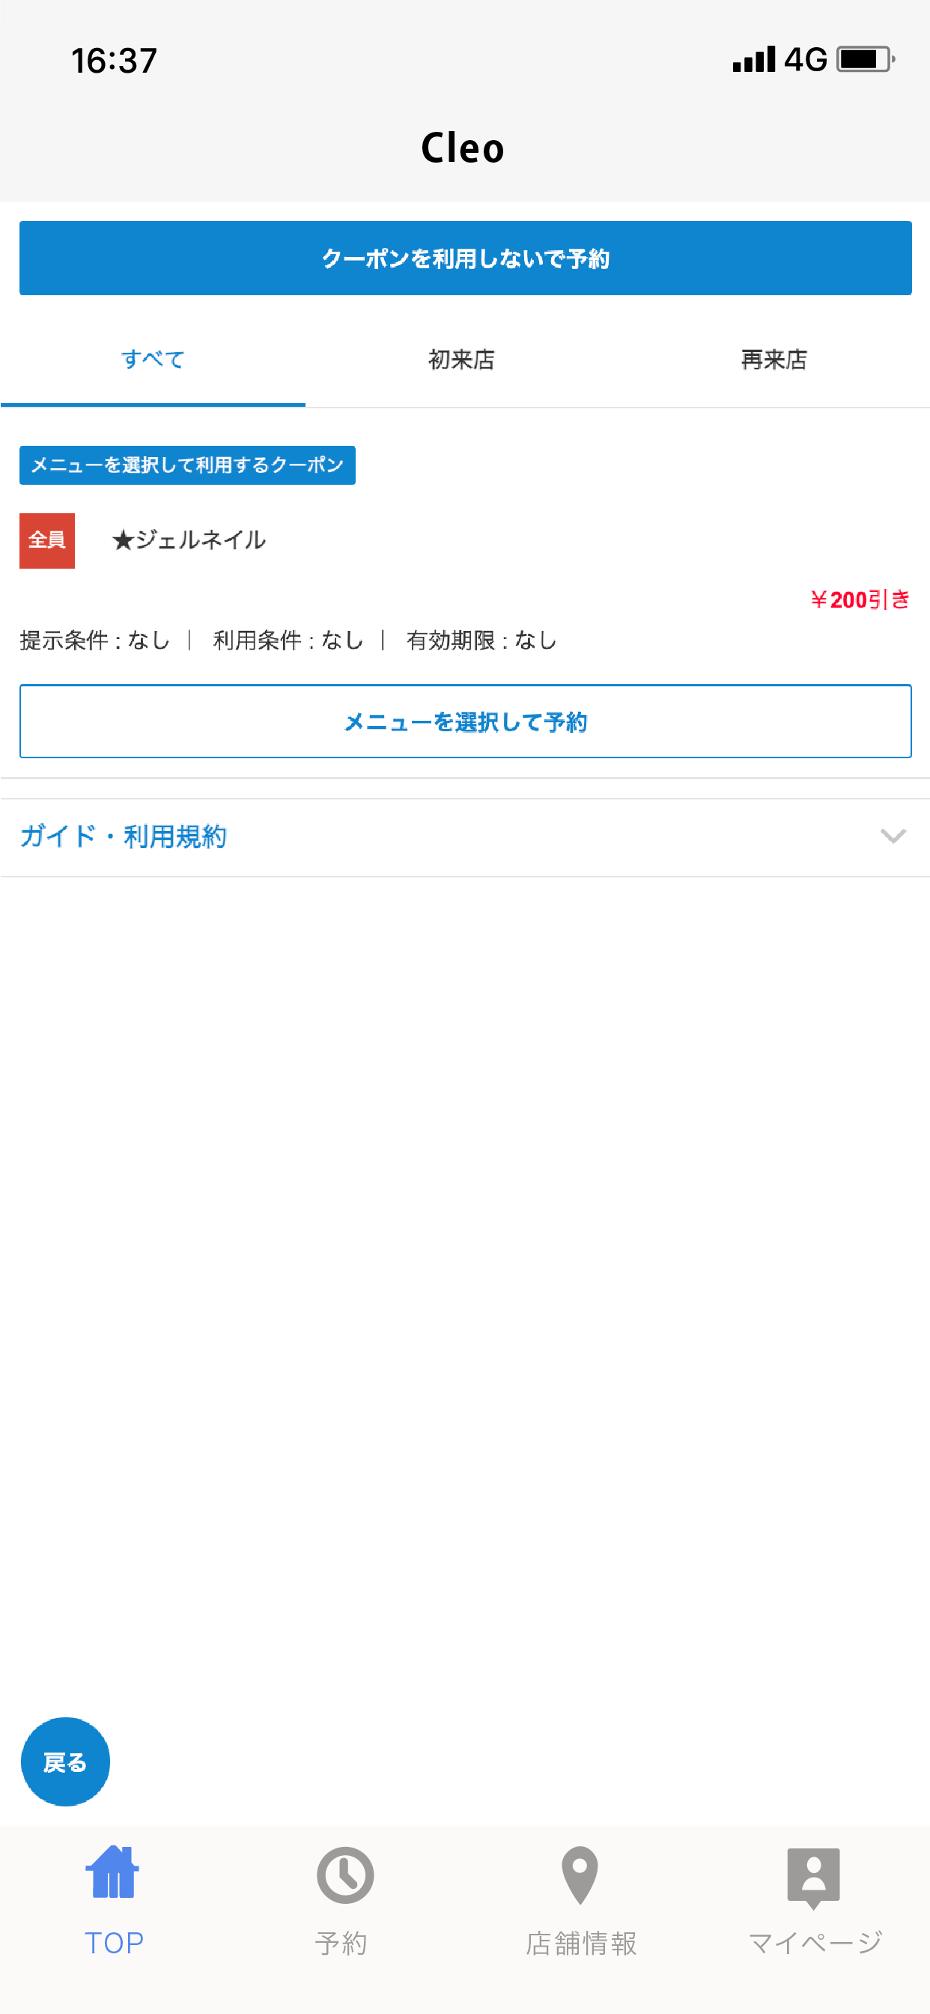Tap the Cleo title header

point(463,148)
